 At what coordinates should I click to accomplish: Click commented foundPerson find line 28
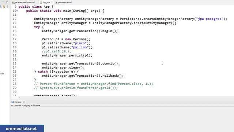coord(94,84)
